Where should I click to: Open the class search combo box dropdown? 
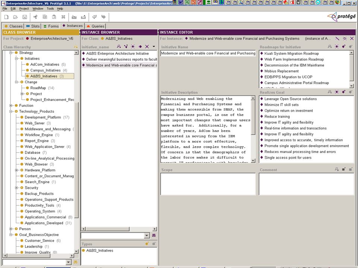[69, 262]
